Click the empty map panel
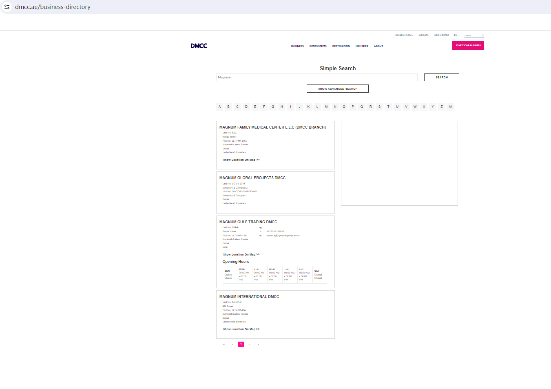This screenshot has height=389, width=551. [x=399, y=163]
